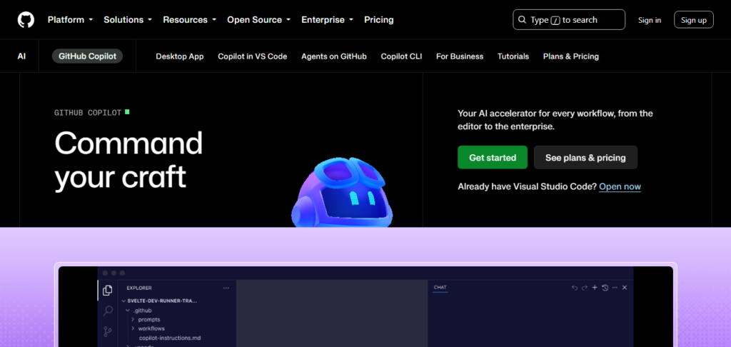Click the Source Control branch icon
This screenshot has width=731, height=347.
[x=107, y=331]
